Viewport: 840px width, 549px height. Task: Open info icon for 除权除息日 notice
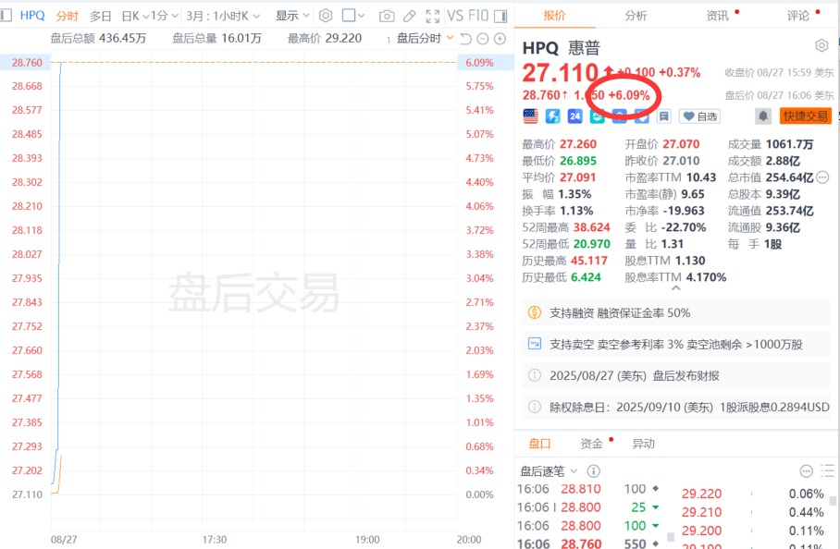point(534,408)
